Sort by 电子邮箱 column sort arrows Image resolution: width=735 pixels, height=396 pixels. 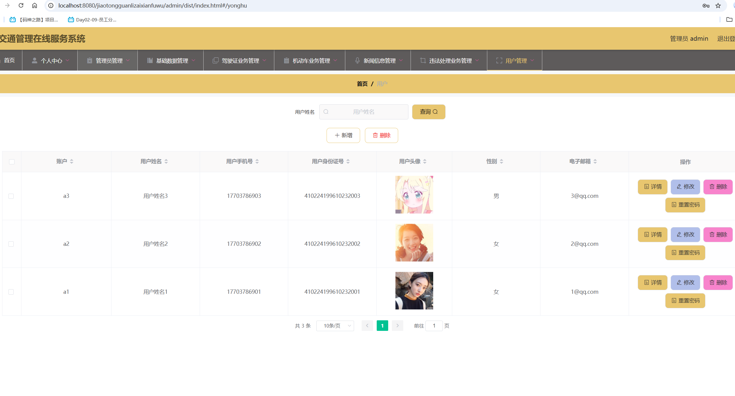[595, 161]
